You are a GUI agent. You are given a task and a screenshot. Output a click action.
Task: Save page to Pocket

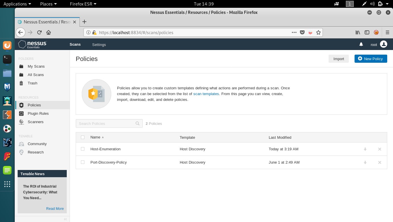pos(302,32)
